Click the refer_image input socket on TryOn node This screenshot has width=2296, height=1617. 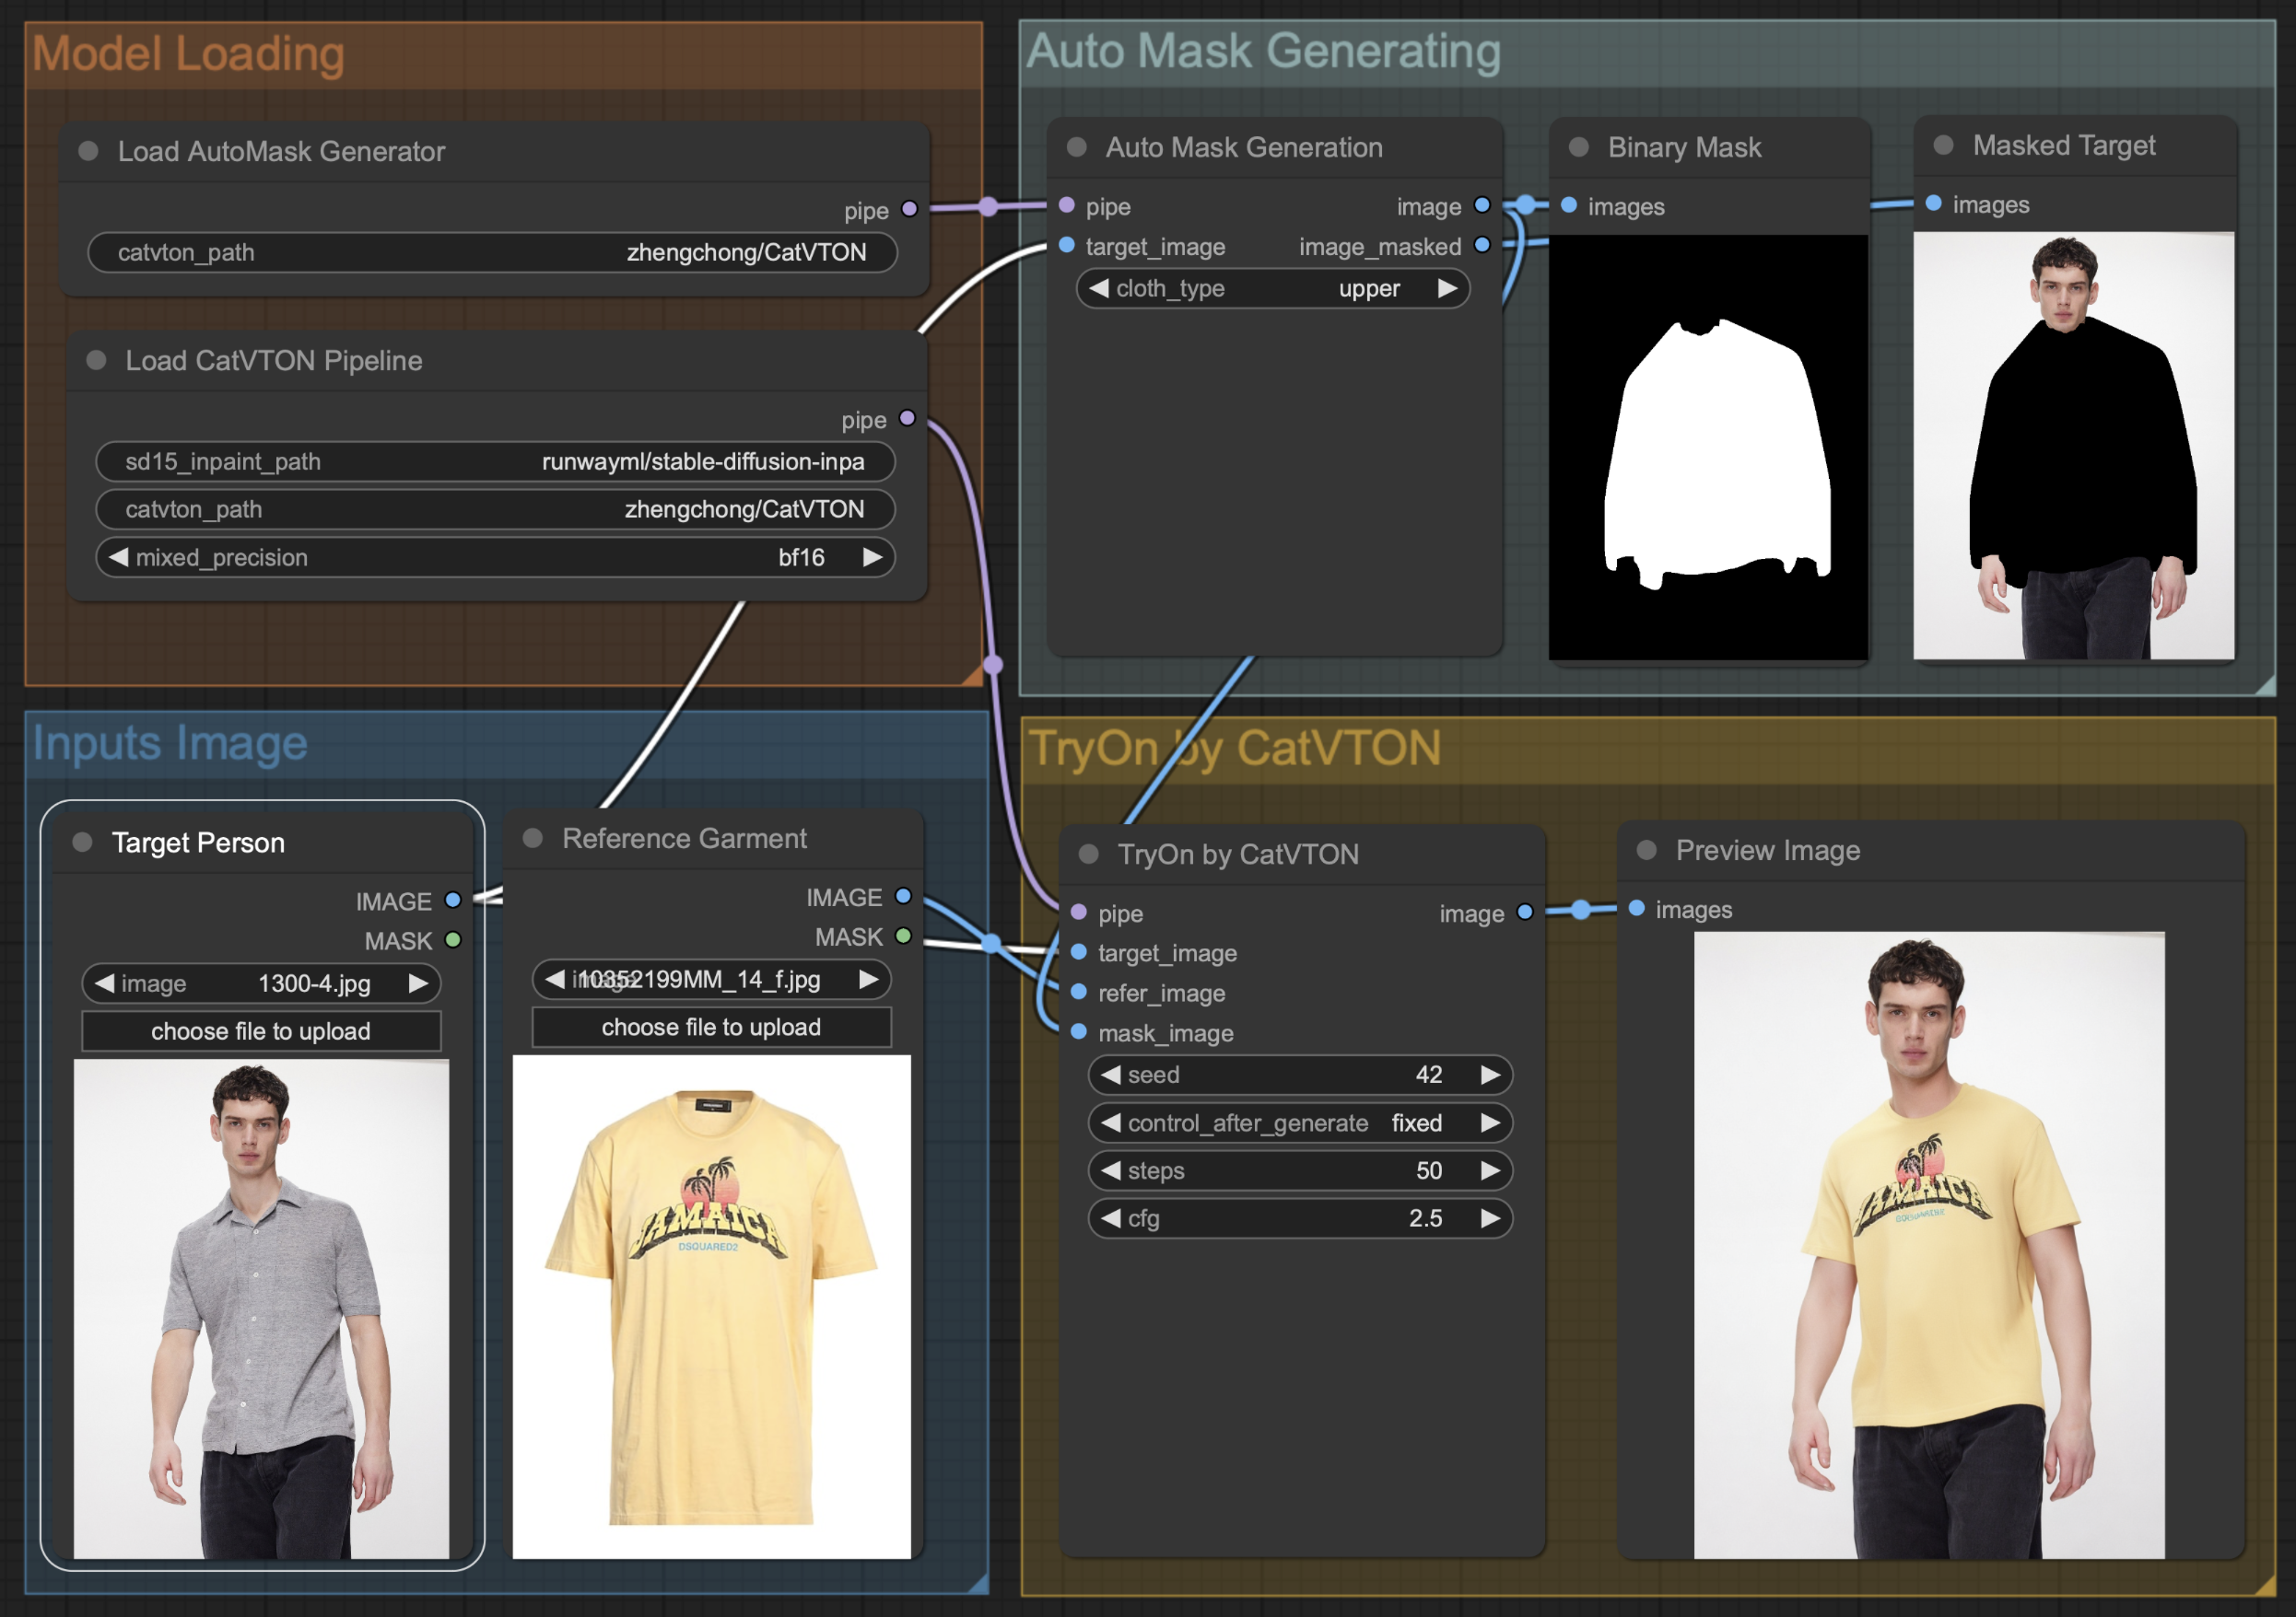click(1079, 992)
